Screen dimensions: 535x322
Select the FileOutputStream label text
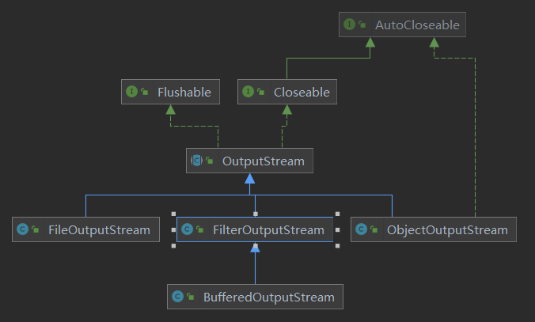point(97,230)
